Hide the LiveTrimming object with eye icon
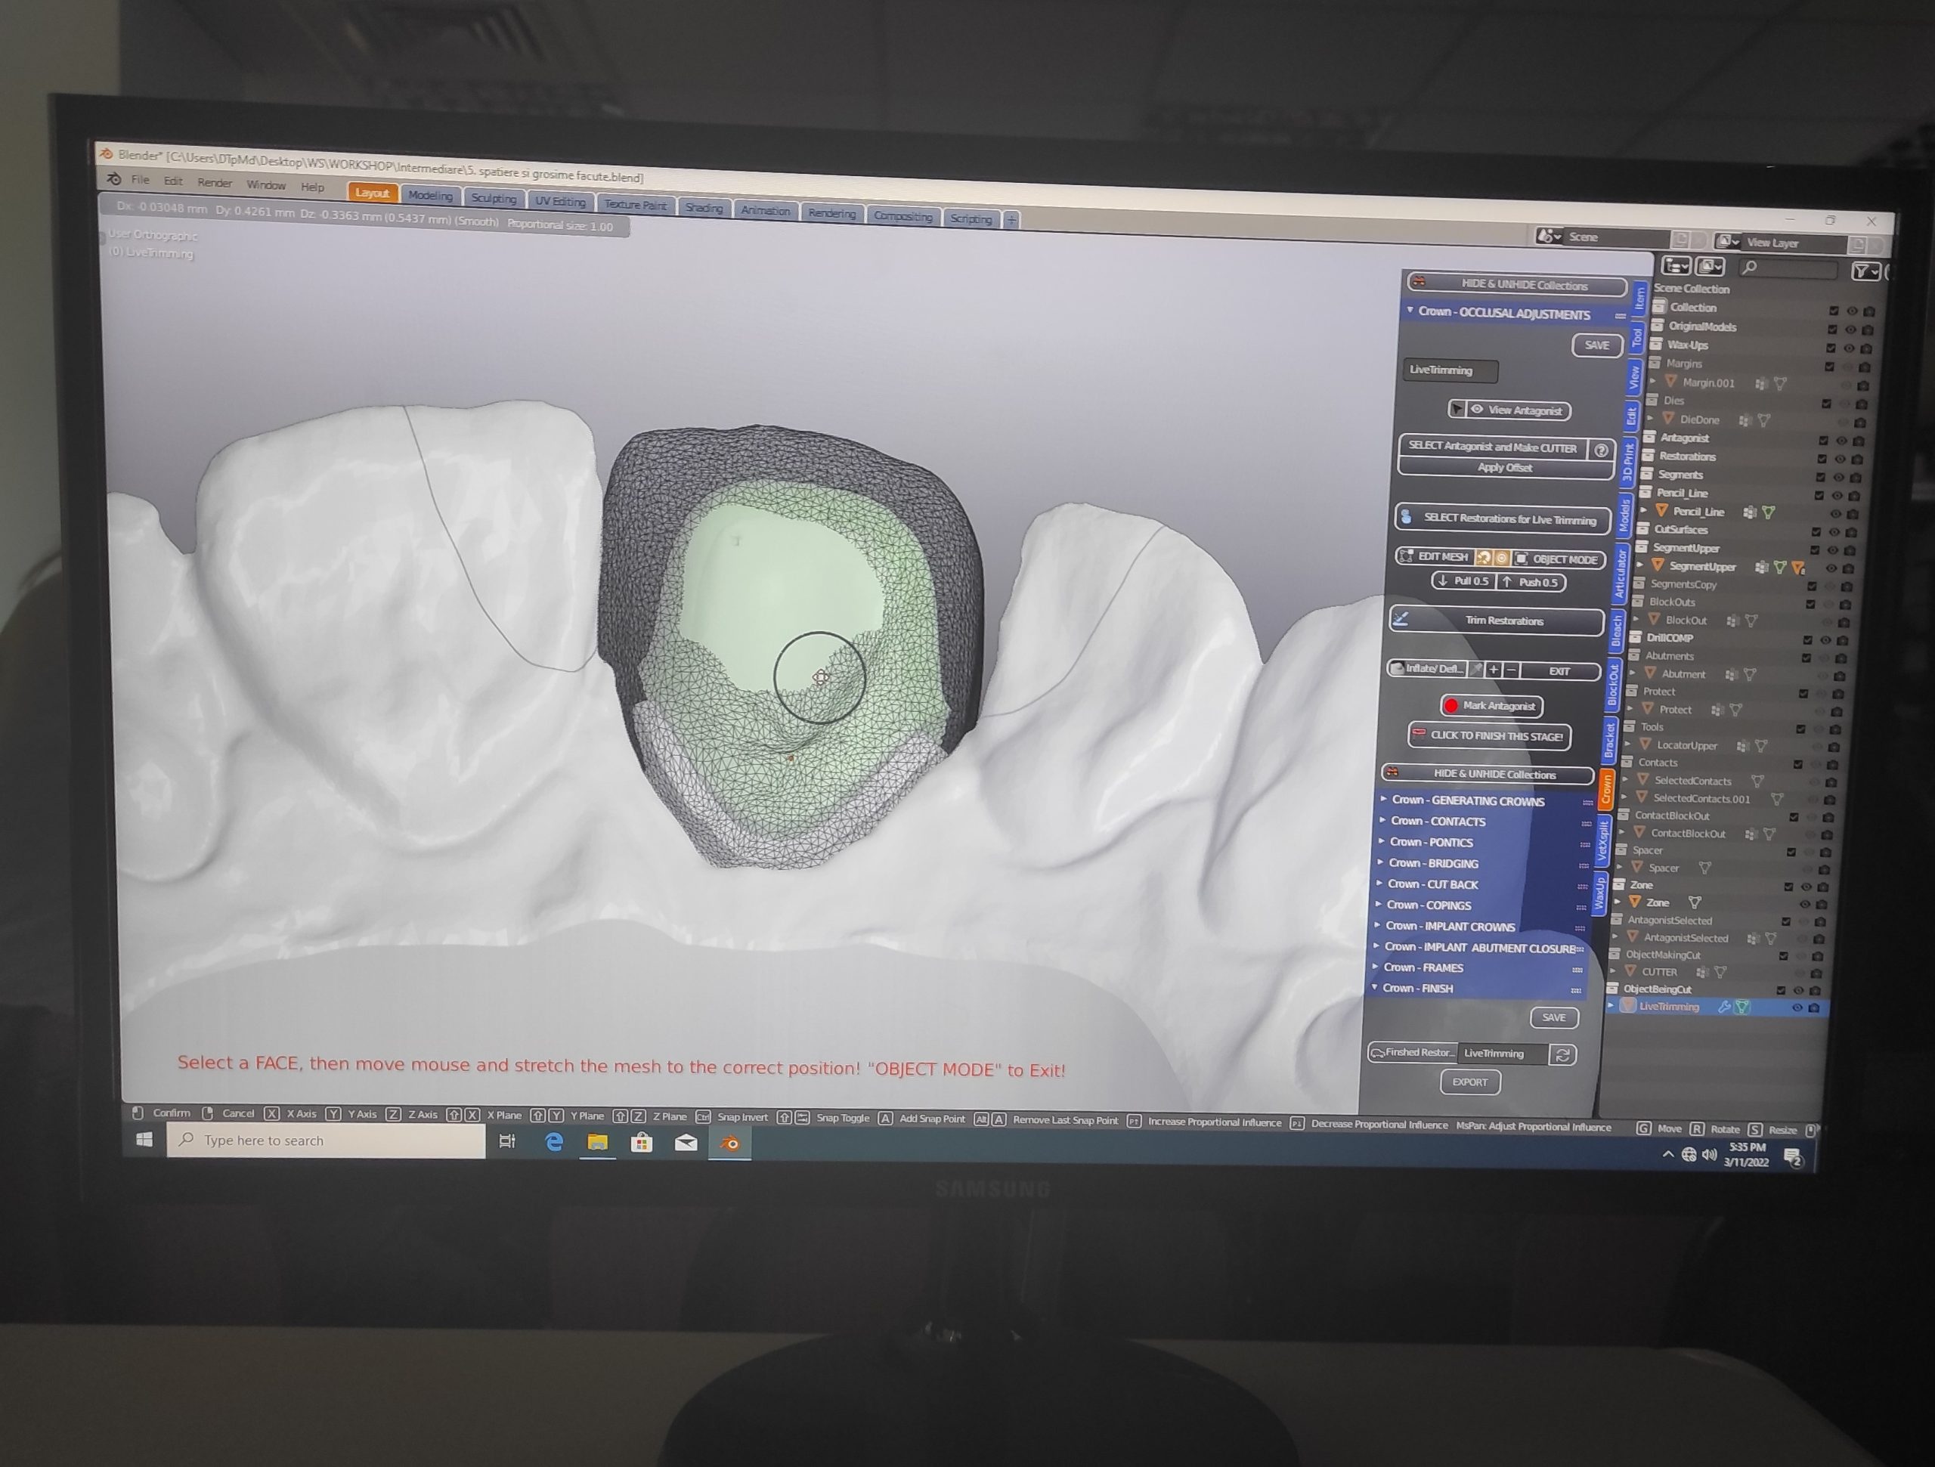Image resolution: width=1935 pixels, height=1467 pixels. point(1797,1007)
